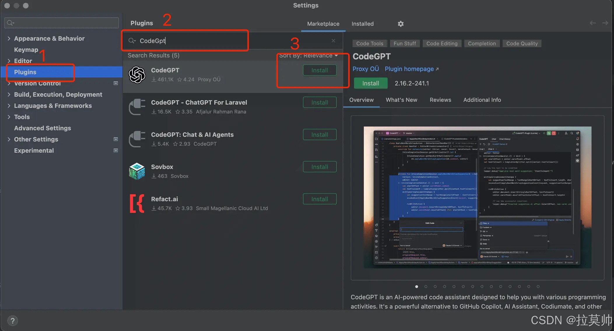Click the help question mark button
This screenshot has height=331, width=614.
point(13,321)
